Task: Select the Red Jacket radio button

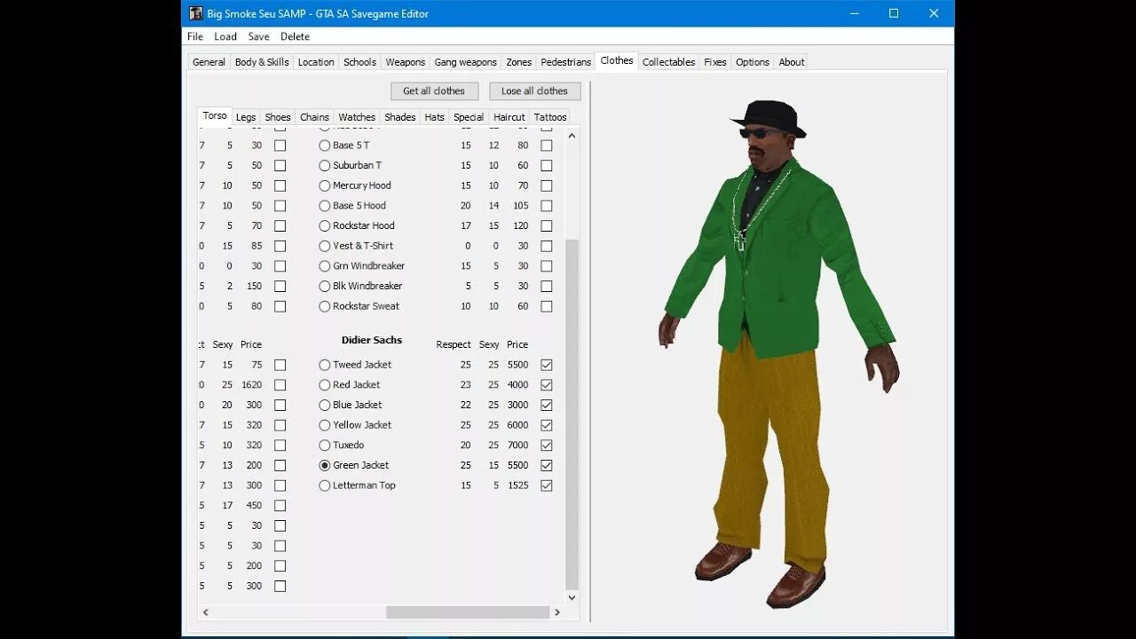Action: tap(325, 385)
